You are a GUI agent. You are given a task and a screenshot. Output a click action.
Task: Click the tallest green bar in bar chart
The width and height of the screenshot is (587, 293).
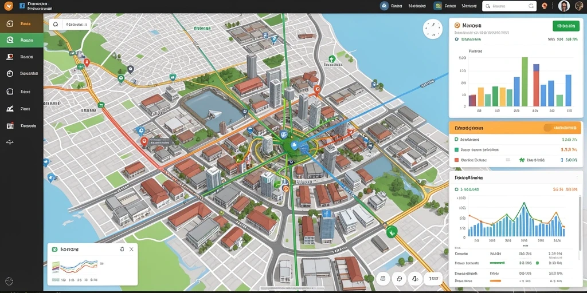[525, 81]
